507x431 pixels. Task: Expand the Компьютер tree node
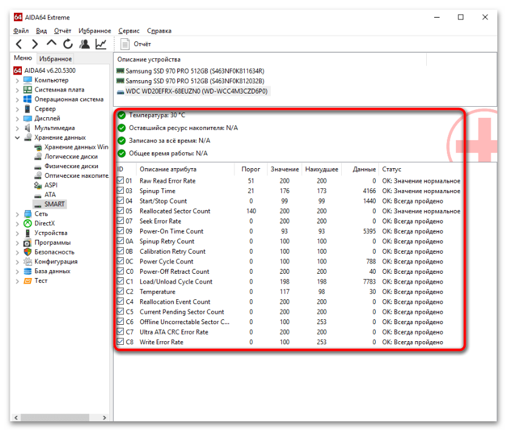point(18,81)
